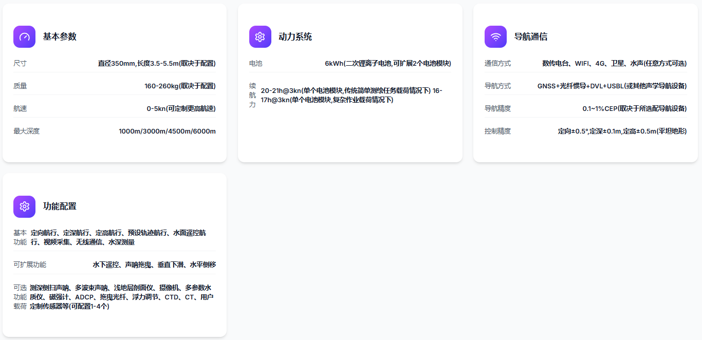Image resolution: width=702 pixels, height=340 pixels.
Task: Select the 可扩展功能 value starting with 水下遥控
Action: 154,265
